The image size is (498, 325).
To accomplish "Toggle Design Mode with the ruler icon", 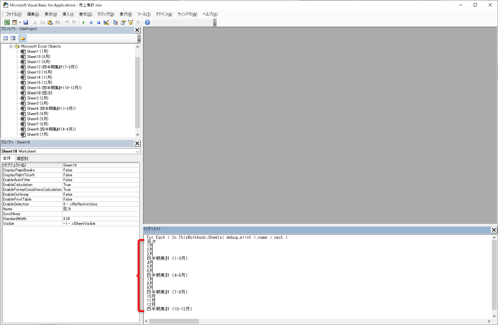I will tap(106, 22).
